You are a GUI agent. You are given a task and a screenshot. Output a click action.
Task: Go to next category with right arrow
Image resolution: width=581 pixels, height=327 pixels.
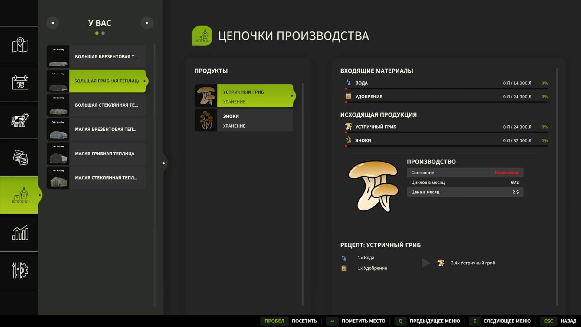click(x=147, y=23)
